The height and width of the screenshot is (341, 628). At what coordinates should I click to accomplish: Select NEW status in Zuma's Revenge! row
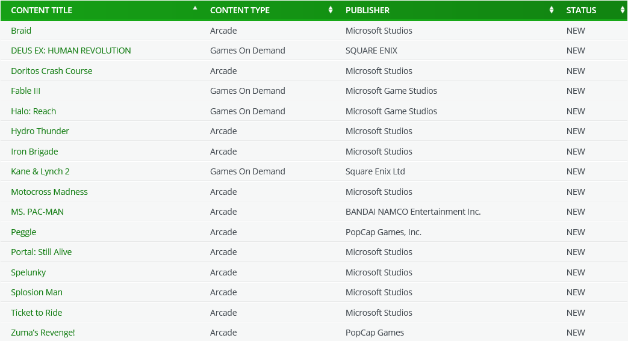pos(576,333)
